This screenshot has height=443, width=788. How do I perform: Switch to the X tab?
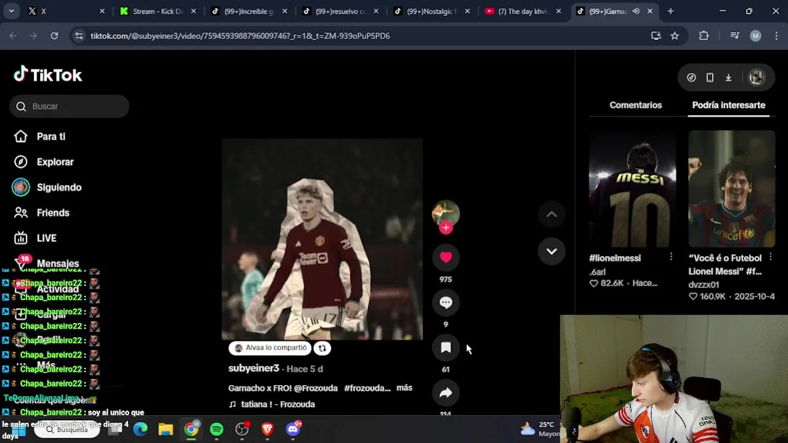pyautogui.click(x=65, y=11)
